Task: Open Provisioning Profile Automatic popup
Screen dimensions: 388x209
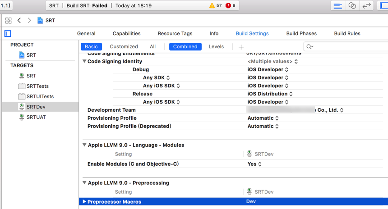Action: click(263, 118)
